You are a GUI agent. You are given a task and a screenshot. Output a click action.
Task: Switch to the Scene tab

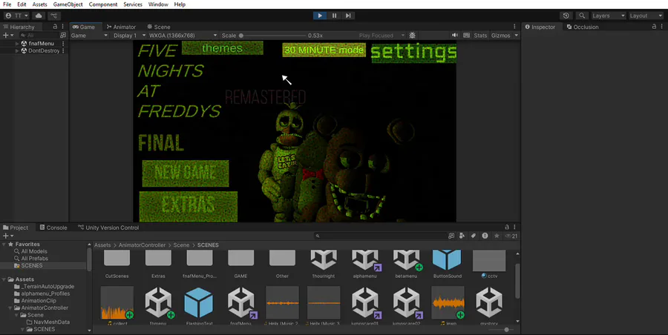159,27
